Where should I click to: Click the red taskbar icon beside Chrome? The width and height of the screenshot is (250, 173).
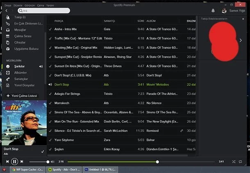point(5,169)
